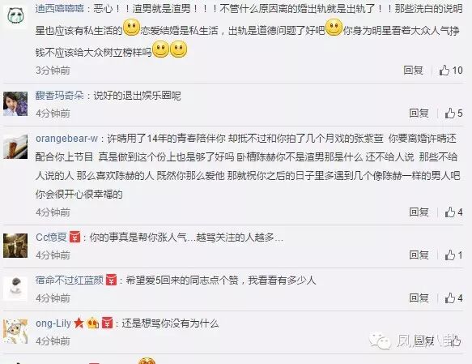Click 回复 on 馥香玛奇朵's comment
This screenshot has width=472, height=364.
(x=419, y=113)
